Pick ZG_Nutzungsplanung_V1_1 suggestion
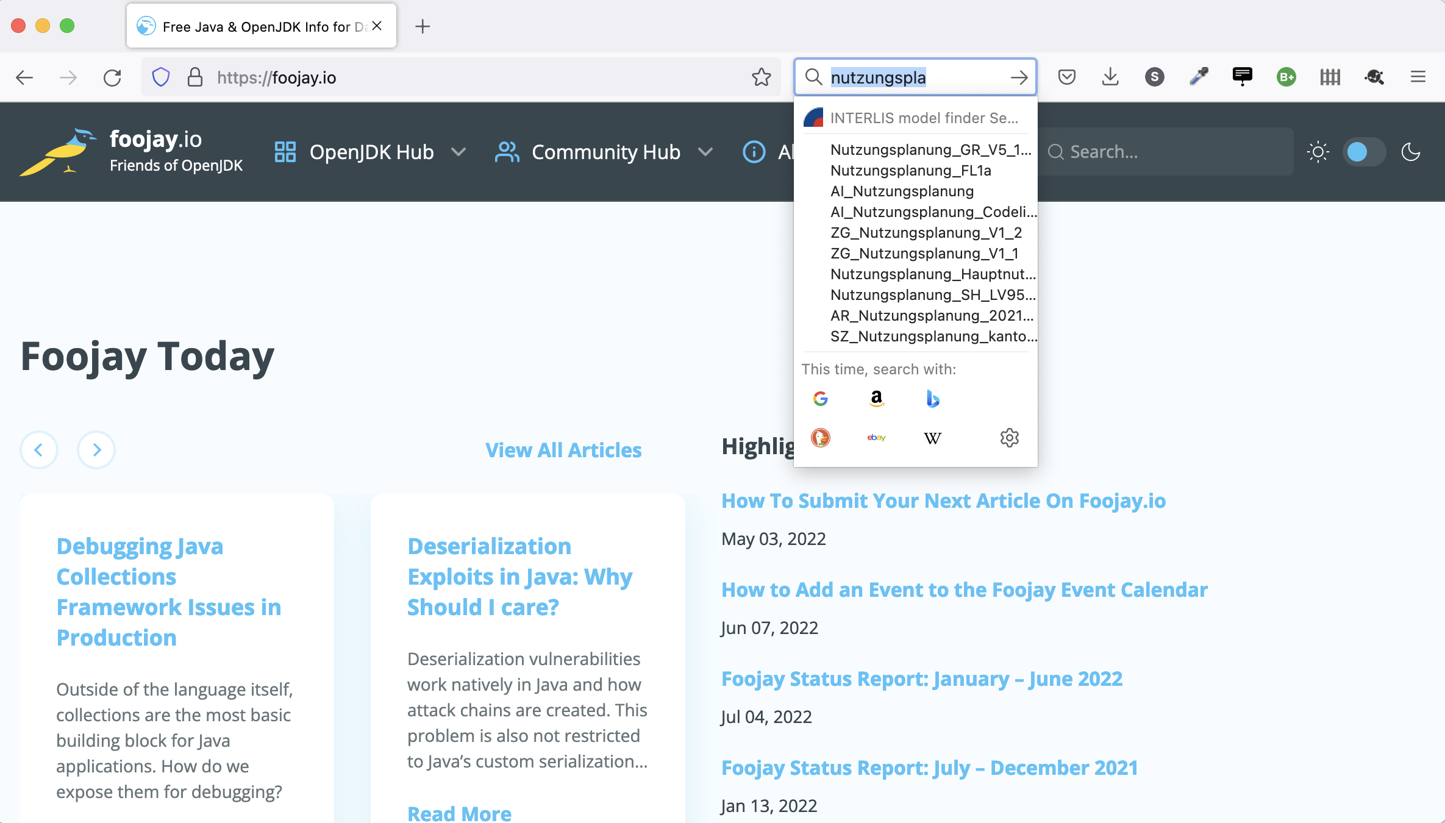The width and height of the screenshot is (1445, 823). click(916, 254)
